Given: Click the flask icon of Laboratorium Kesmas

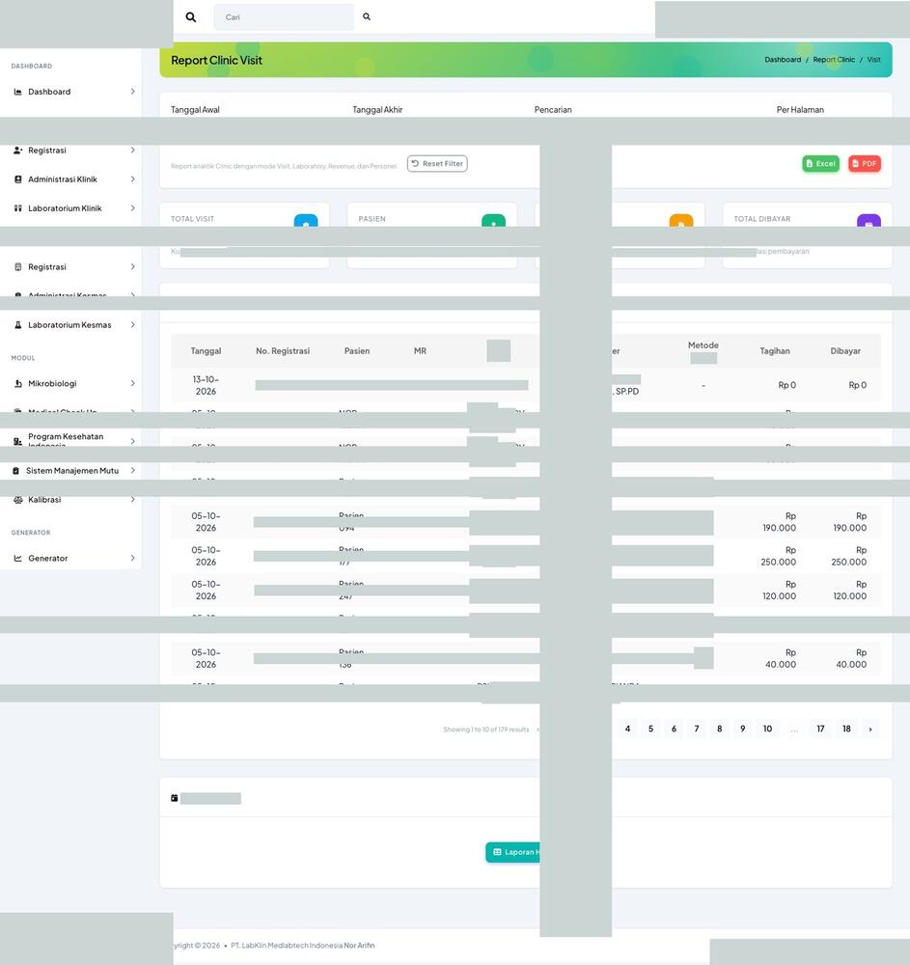Looking at the screenshot, I should (17, 325).
